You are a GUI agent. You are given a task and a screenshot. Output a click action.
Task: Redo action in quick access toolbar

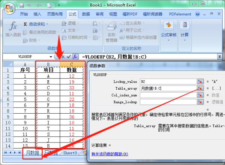[x=39, y=6]
